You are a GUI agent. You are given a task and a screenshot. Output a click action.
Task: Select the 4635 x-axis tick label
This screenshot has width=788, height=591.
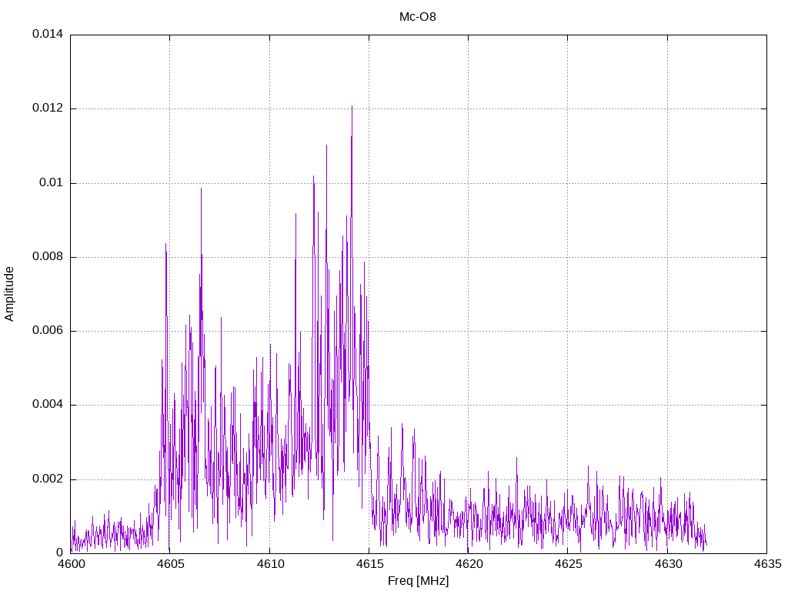pyautogui.click(x=766, y=564)
